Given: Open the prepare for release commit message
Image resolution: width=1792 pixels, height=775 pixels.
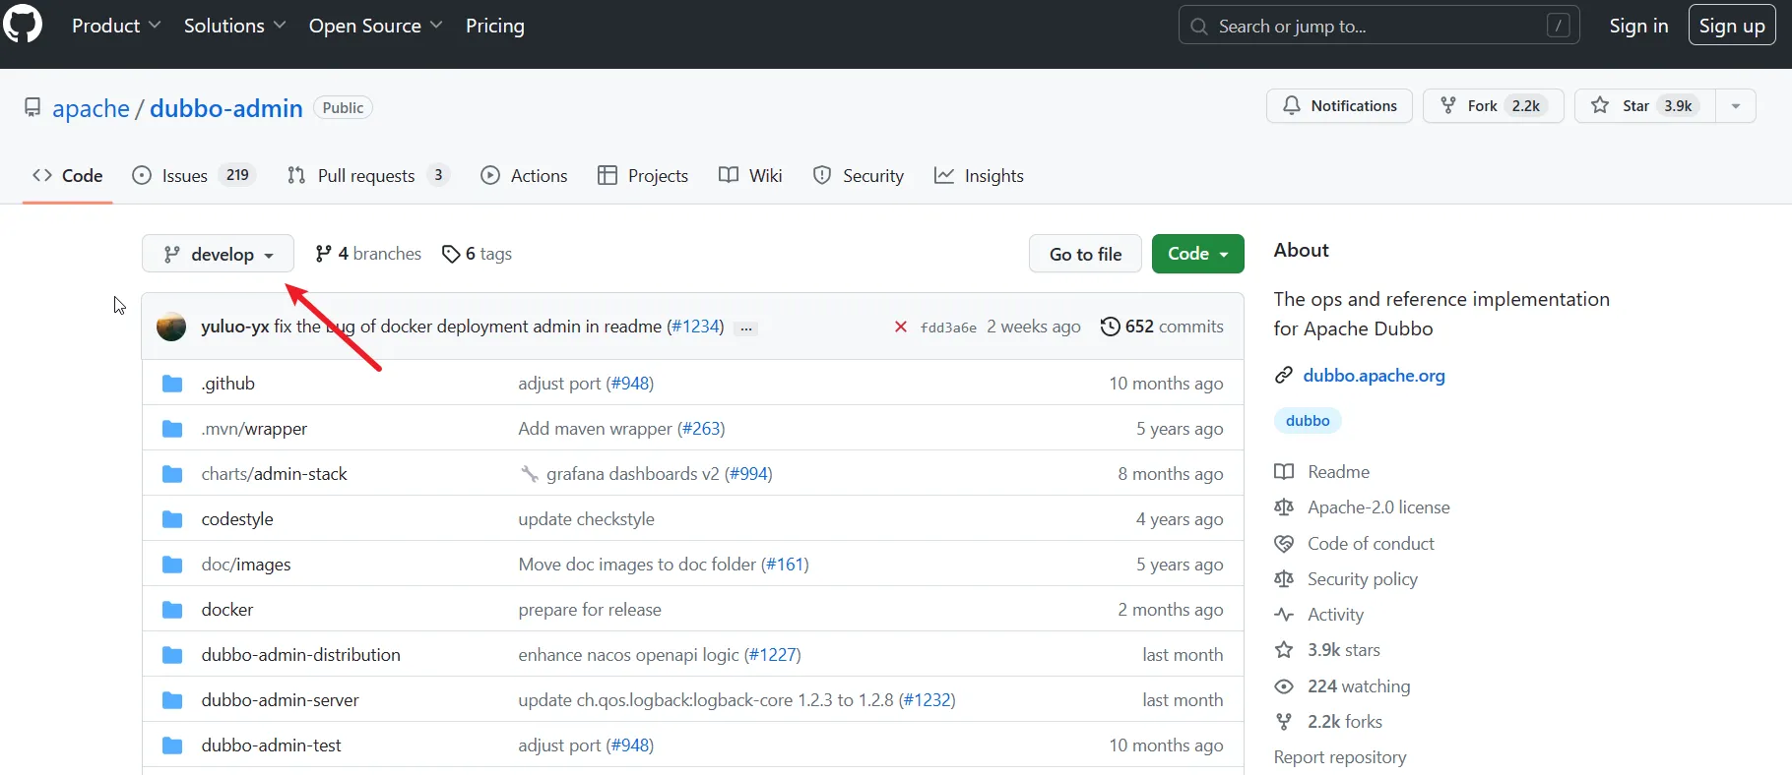Looking at the screenshot, I should click(x=590, y=610).
